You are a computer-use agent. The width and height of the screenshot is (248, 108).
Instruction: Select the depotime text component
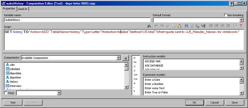coord(14,77)
